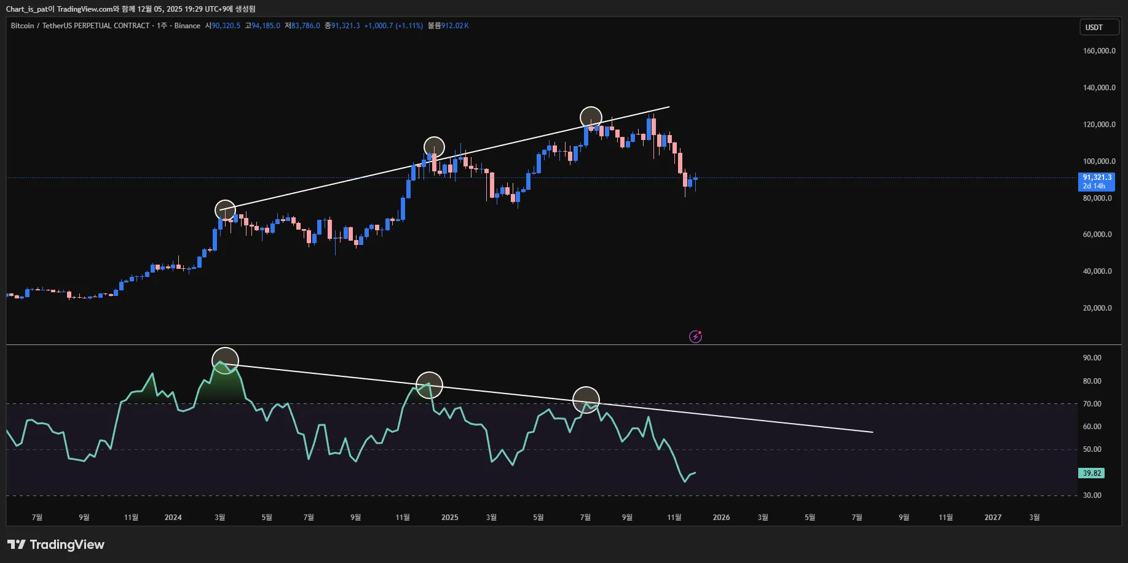Click the Chart_is_pat author name
This screenshot has width=1128, height=563.
coord(27,9)
